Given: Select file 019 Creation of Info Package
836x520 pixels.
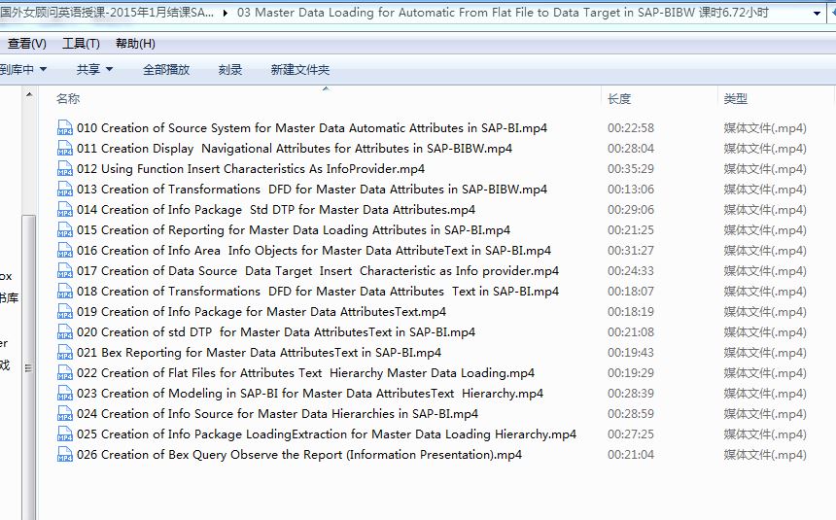Looking at the screenshot, I should [x=261, y=311].
